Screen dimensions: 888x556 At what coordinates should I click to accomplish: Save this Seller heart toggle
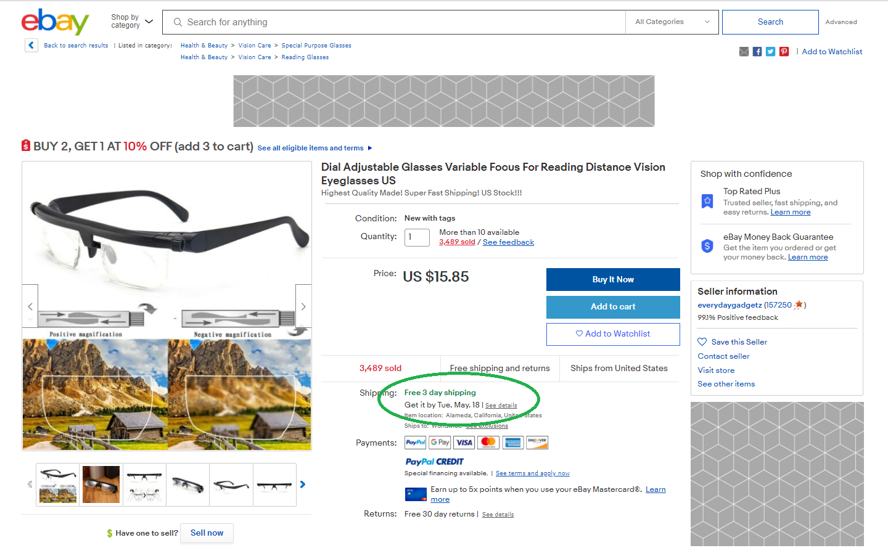[702, 341]
